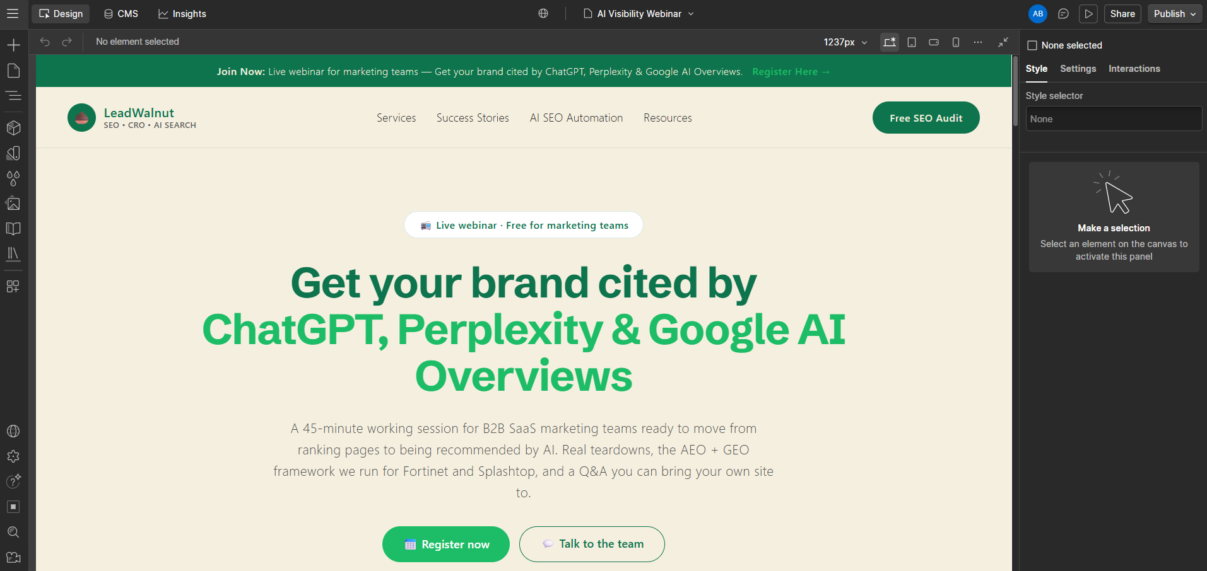
Task: Toggle the None selected checkbox
Action: (1032, 45)
